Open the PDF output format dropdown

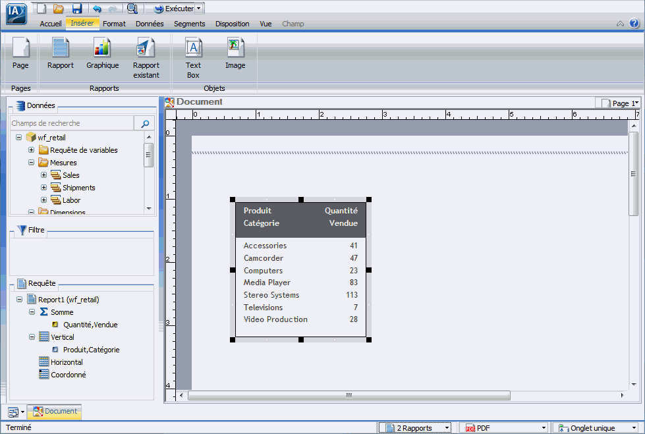[505, 428]
